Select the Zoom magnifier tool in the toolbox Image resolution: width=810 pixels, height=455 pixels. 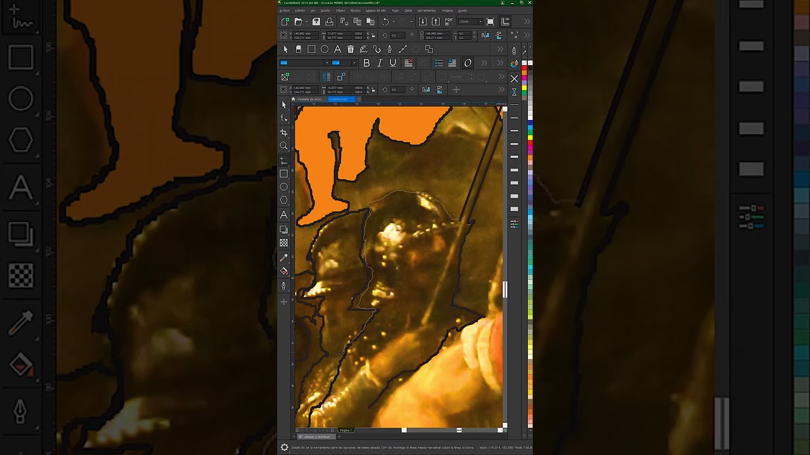[284, 146]
